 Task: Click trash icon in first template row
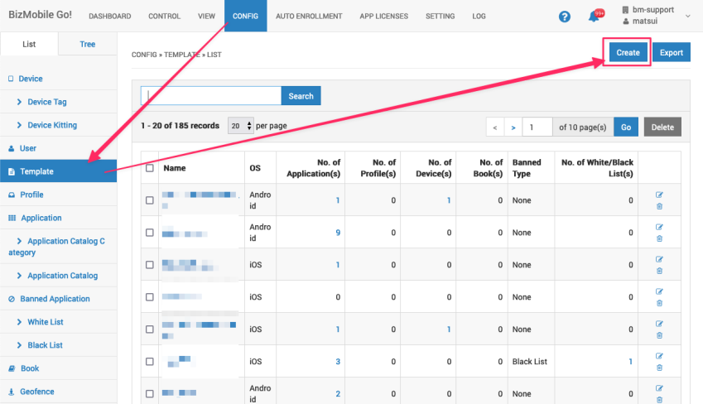pyautogui.click(x=659, y=206)
